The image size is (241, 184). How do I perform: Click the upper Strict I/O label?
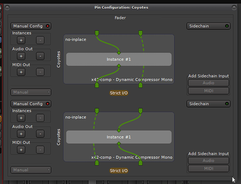pyautogui.click(x=119, y=93)
